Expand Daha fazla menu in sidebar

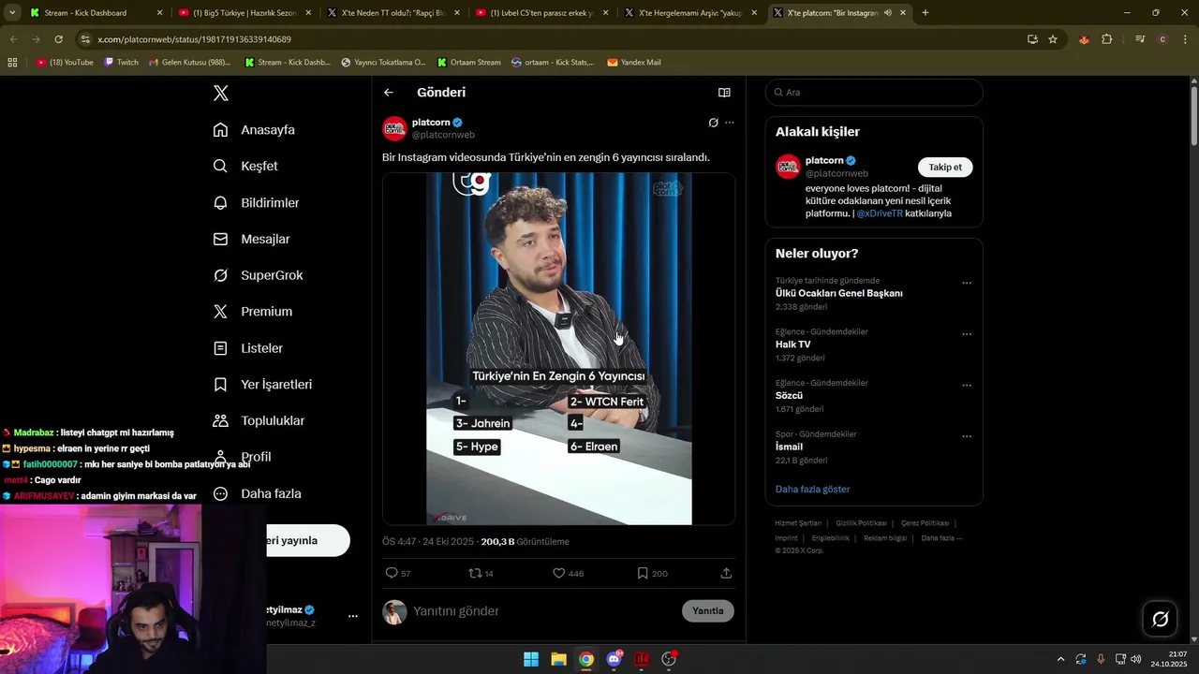click(257, 493)
